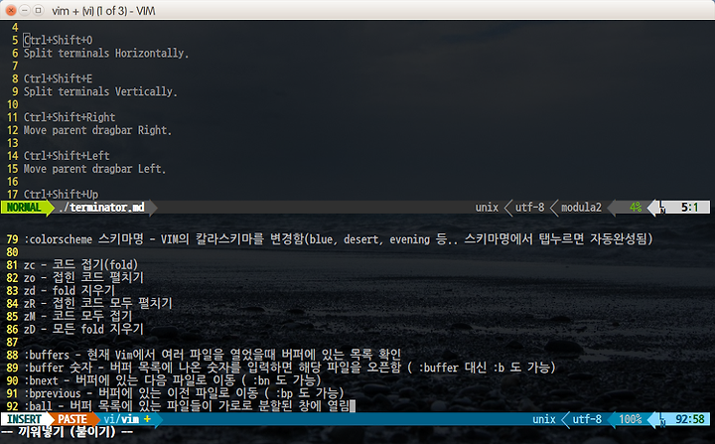This screenshot has width=715, height=444.
Task: Click 'Move parent dragbar Left.' text
Action: pyautogui.click(x=95, y=169)
